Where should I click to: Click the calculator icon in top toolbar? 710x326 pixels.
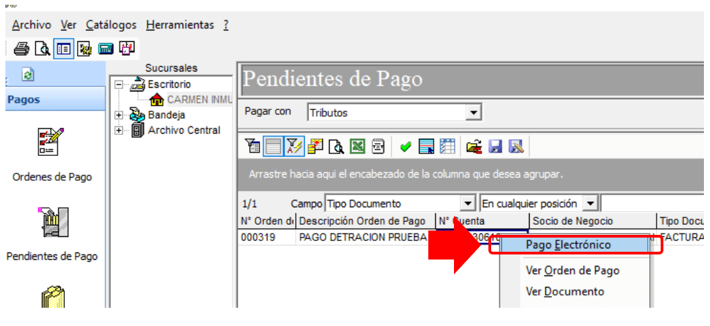105,49
